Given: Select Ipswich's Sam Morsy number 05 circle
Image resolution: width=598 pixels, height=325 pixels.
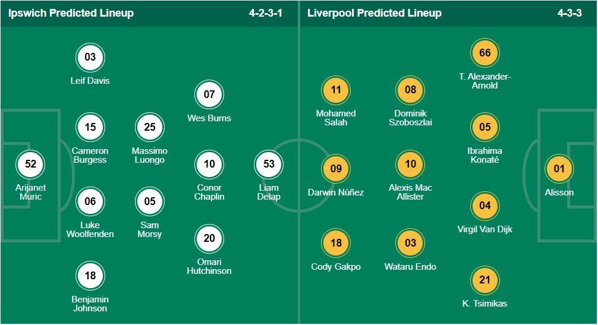Looking at the screenshot, I should (x=150, y=201).
